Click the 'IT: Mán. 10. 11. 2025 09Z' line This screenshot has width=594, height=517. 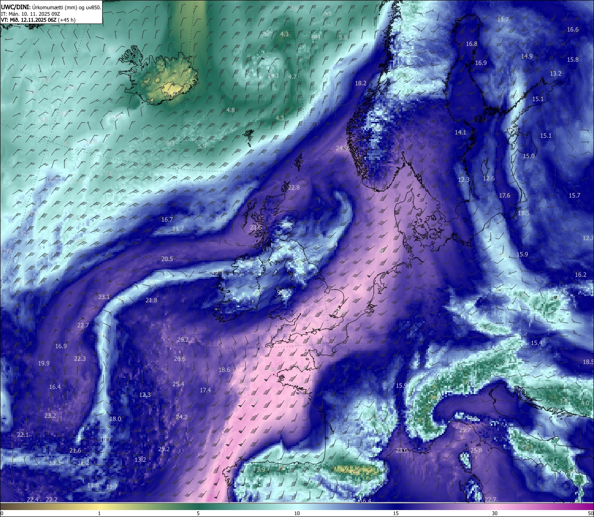point(31,14)
